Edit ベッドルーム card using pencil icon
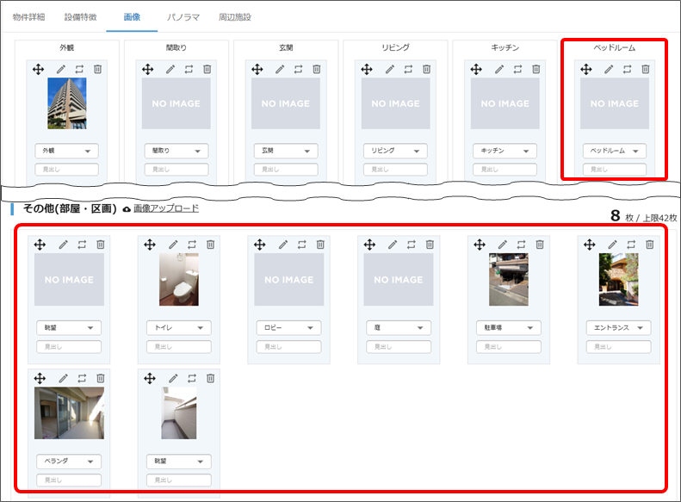The image size is (681, 502). (x=609, y=69)
